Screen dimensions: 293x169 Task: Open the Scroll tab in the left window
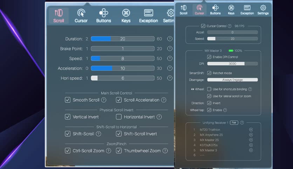pos(59,16)
